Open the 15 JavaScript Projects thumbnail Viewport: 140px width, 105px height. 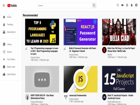tap(119, 79)
